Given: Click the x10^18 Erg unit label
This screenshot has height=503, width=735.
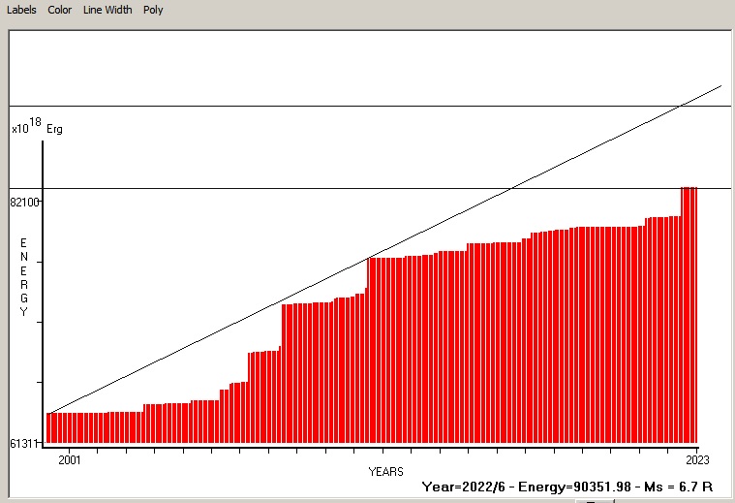Looking at the screenshot, I should coord(35,127).
